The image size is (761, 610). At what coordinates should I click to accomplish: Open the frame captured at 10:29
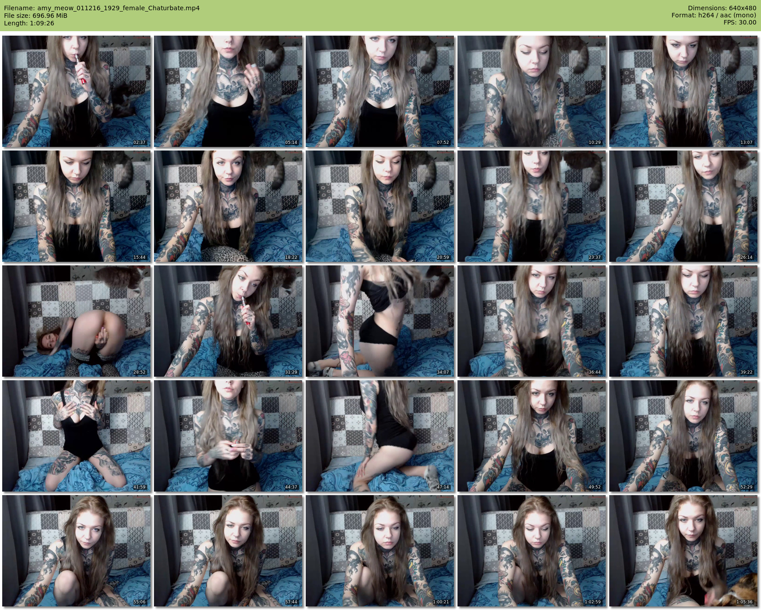coord(532,91)
